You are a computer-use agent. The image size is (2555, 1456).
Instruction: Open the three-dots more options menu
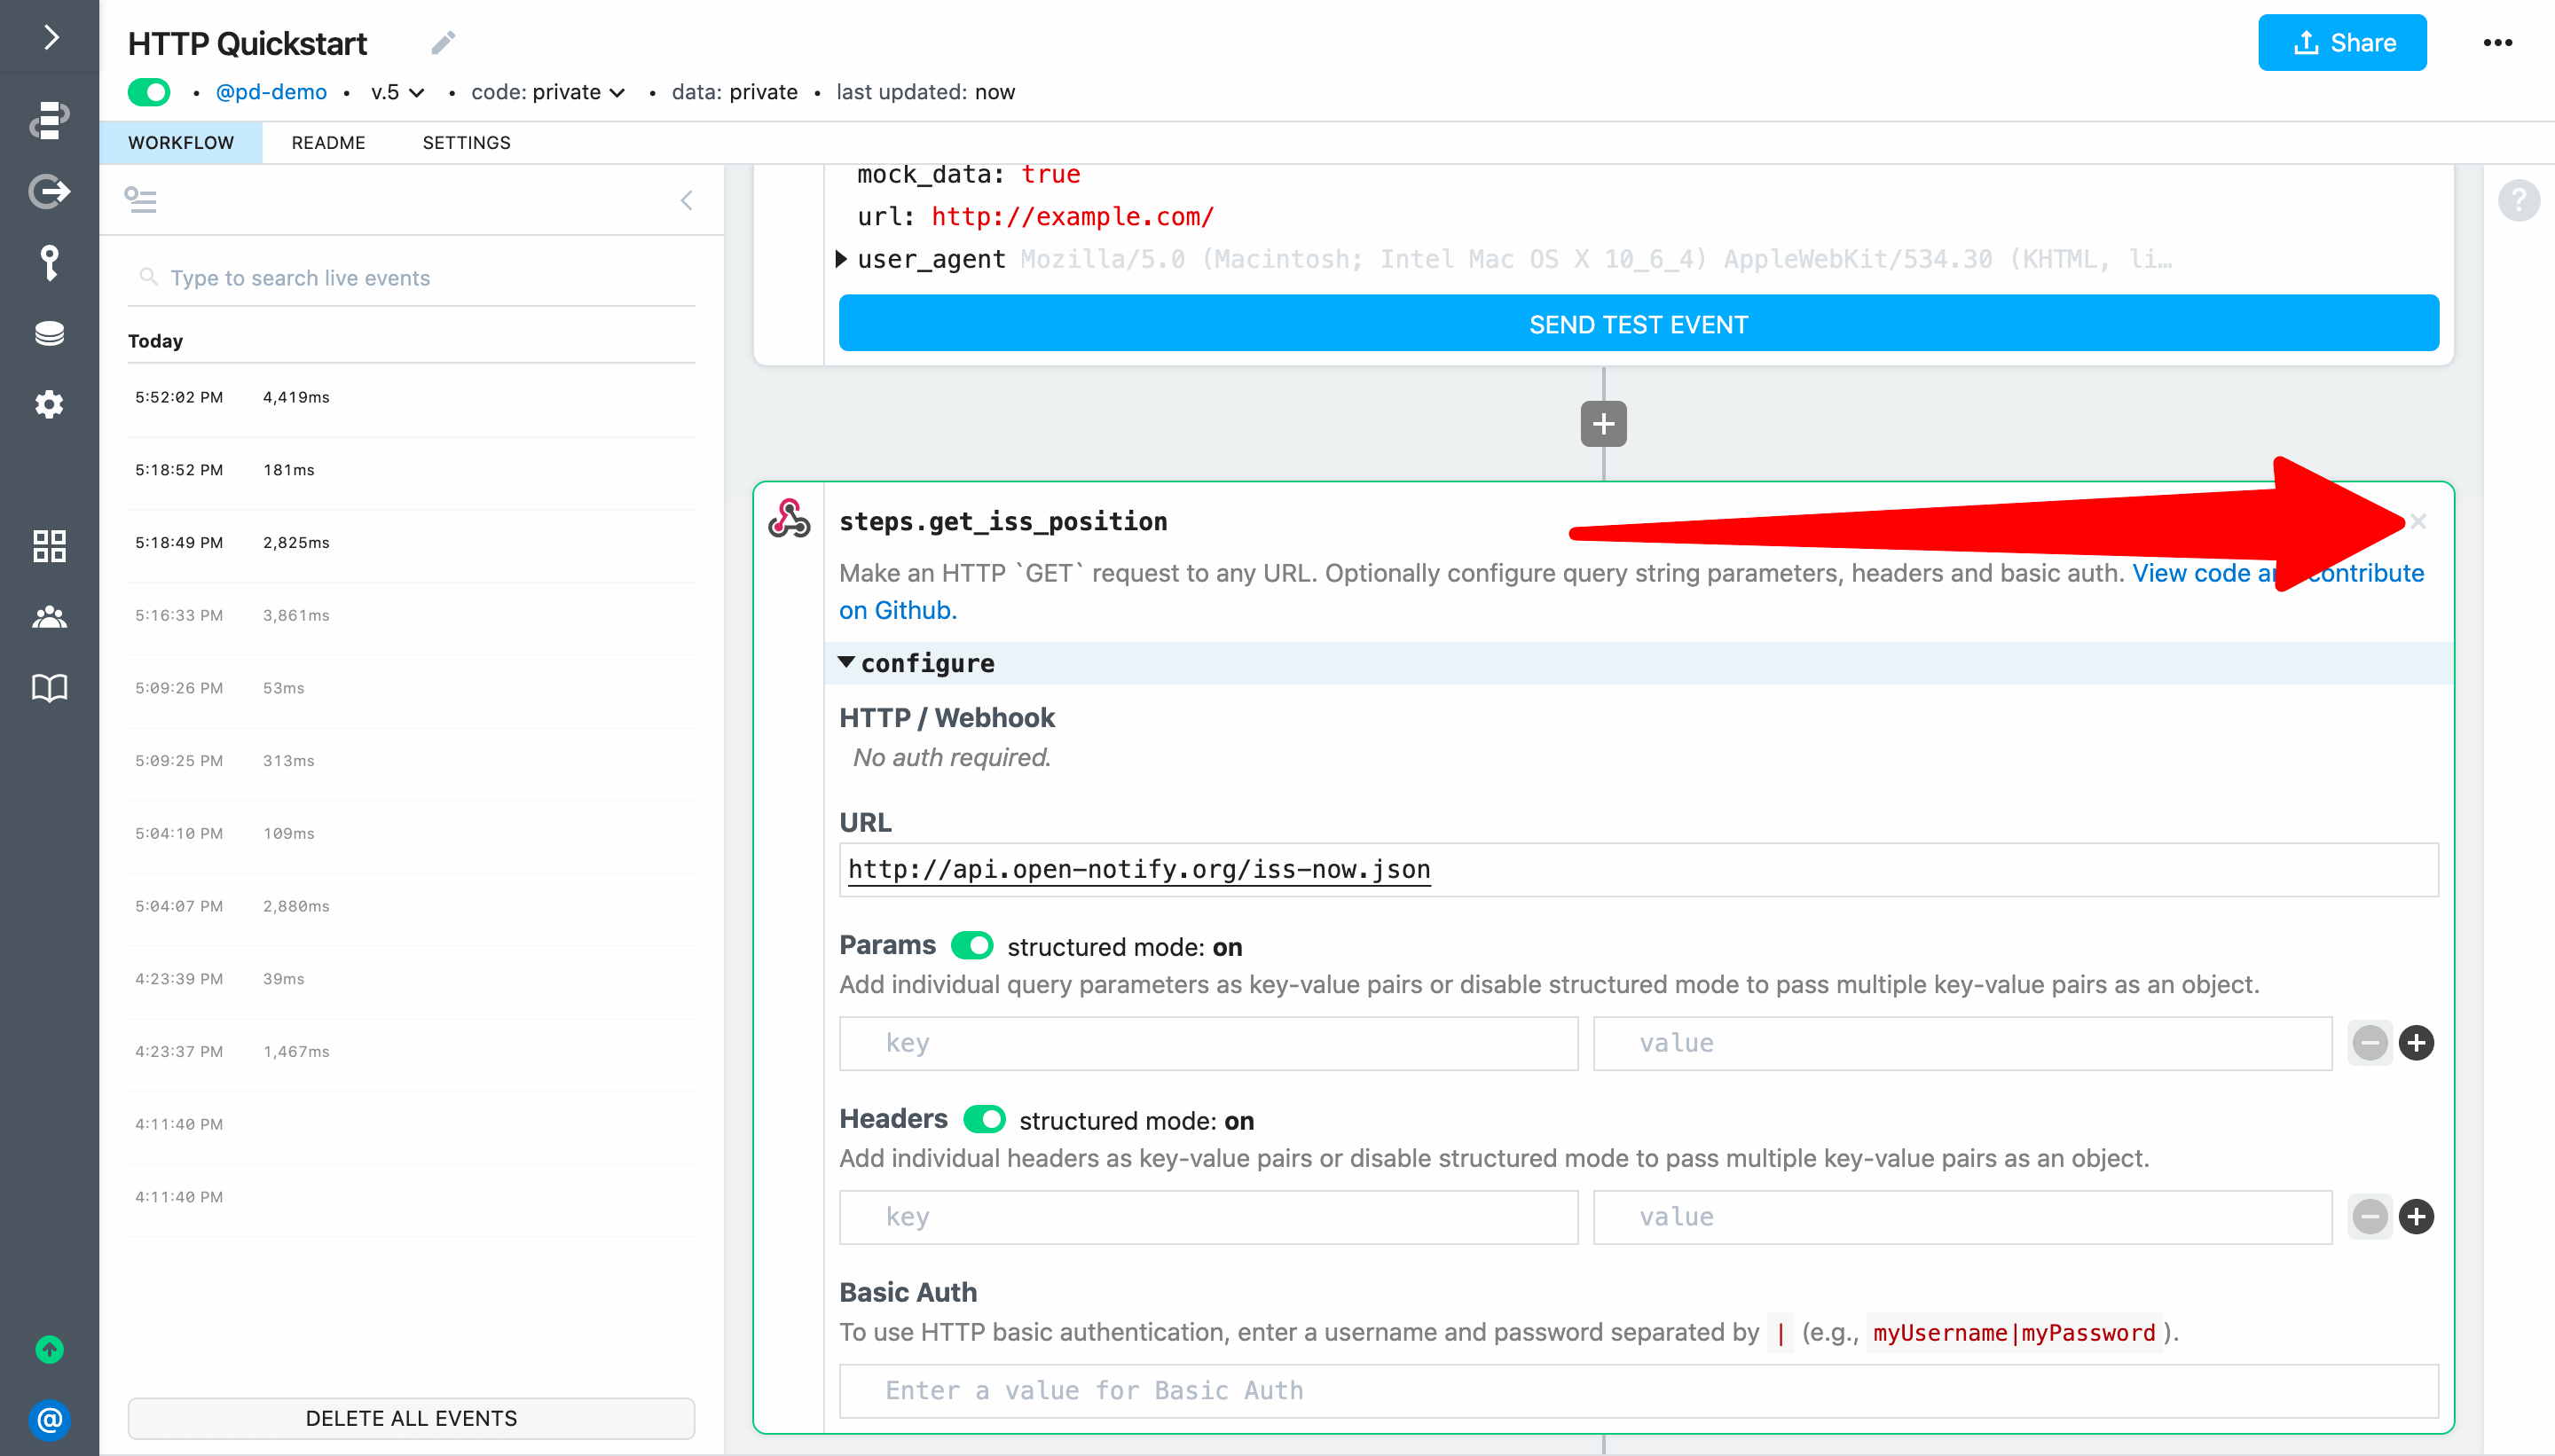click(2497, 43)
